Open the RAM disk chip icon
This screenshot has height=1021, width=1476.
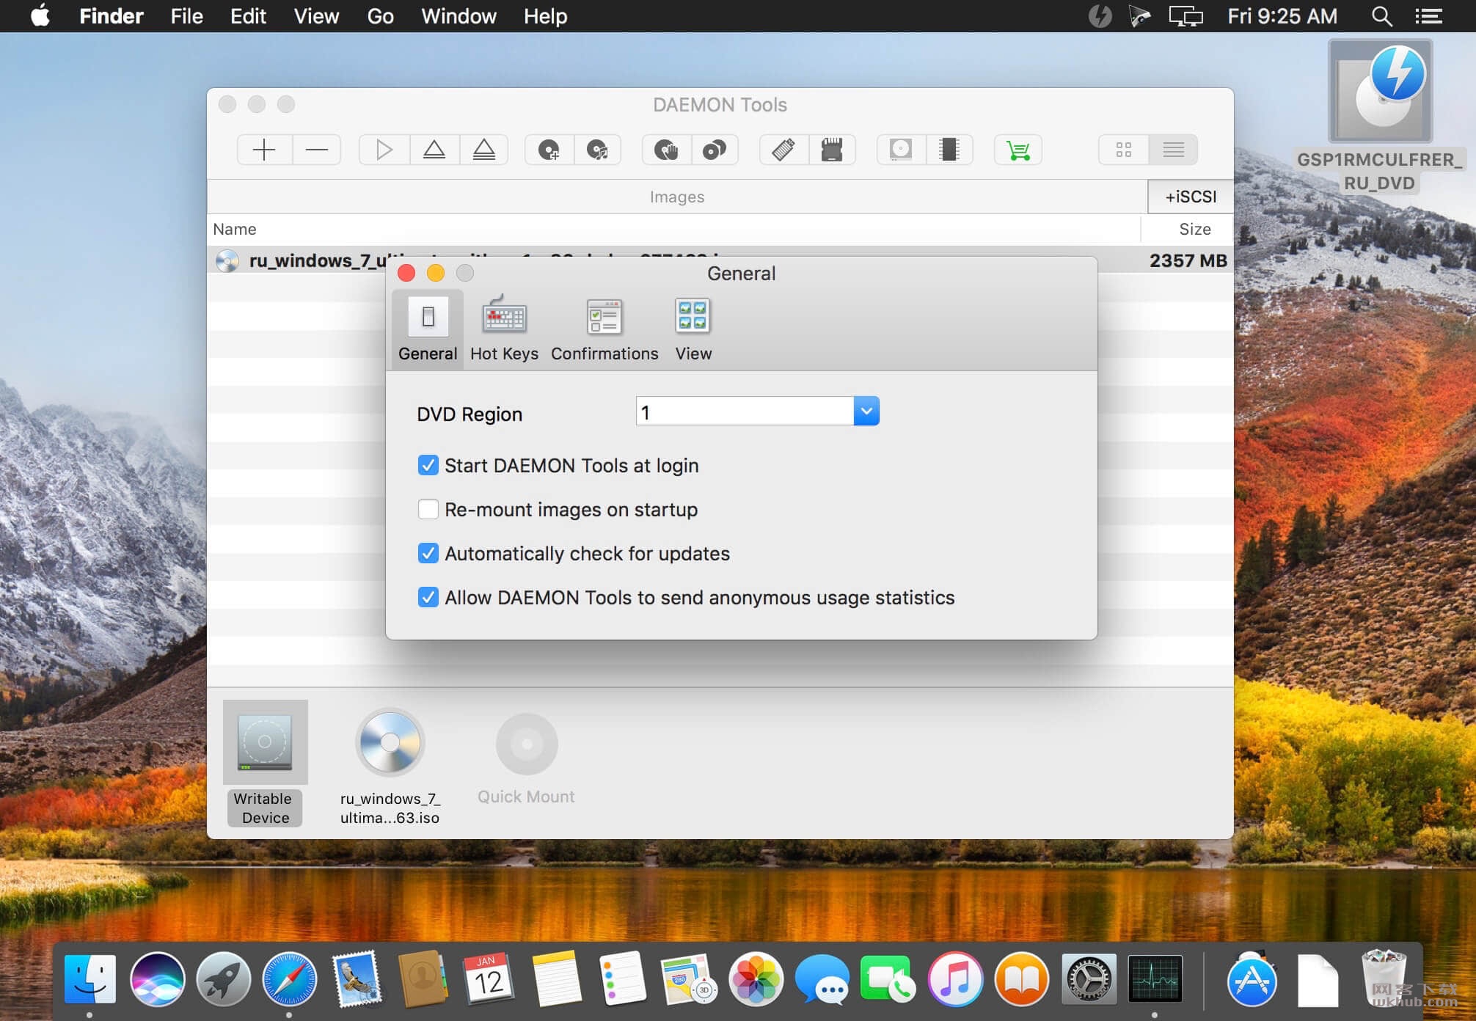point(949,150)
